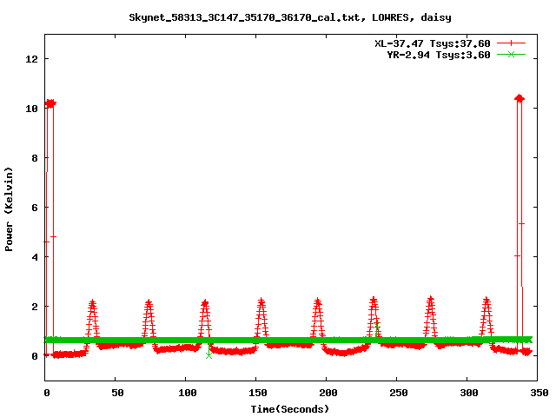Click the Time(Seconds) x-axis label
This screenshot has height=417, width=556.
(x=290, y=409)
